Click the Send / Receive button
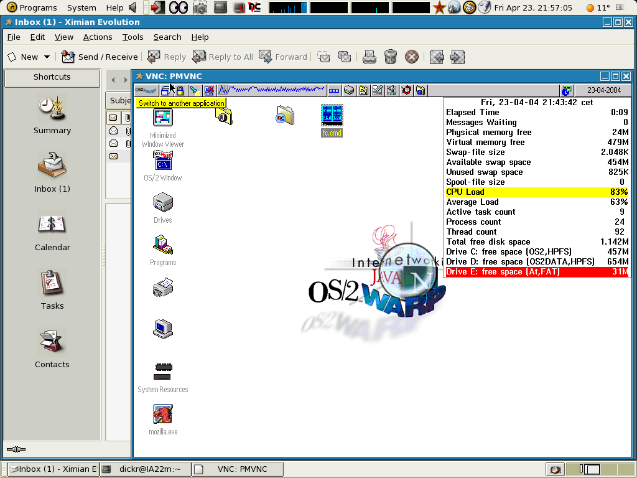637x478 pixels. [x=100, y=57]
